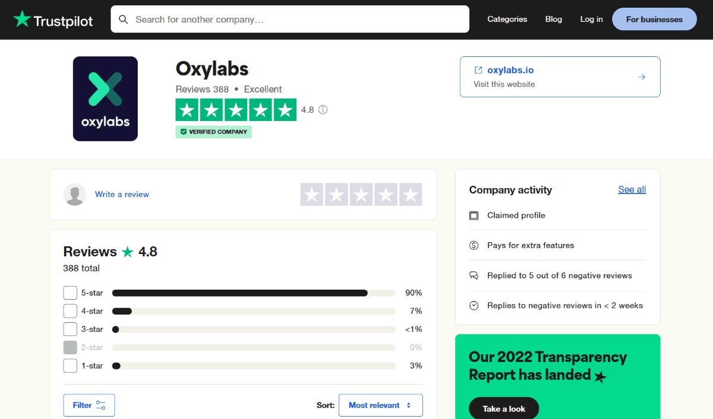
Task: Rate four stars in the review widget
Action: pyautogui.click(x=386, y=195)
